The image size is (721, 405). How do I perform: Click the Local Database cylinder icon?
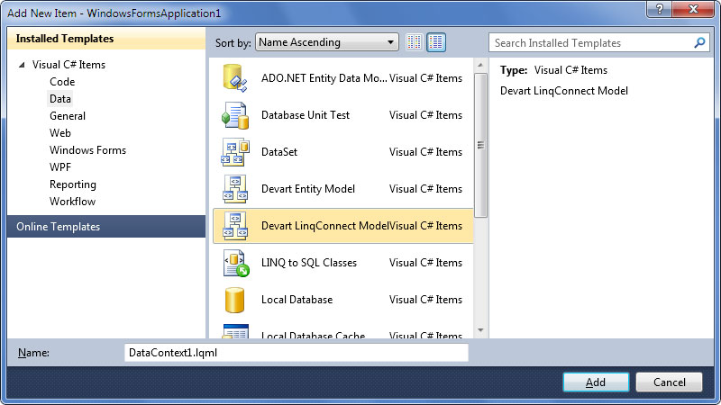234,300
